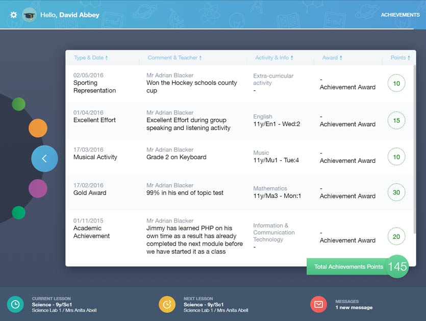Click '99% in his end of topic test'
This screenshot has width=426, height=321.
coord(185,193)
